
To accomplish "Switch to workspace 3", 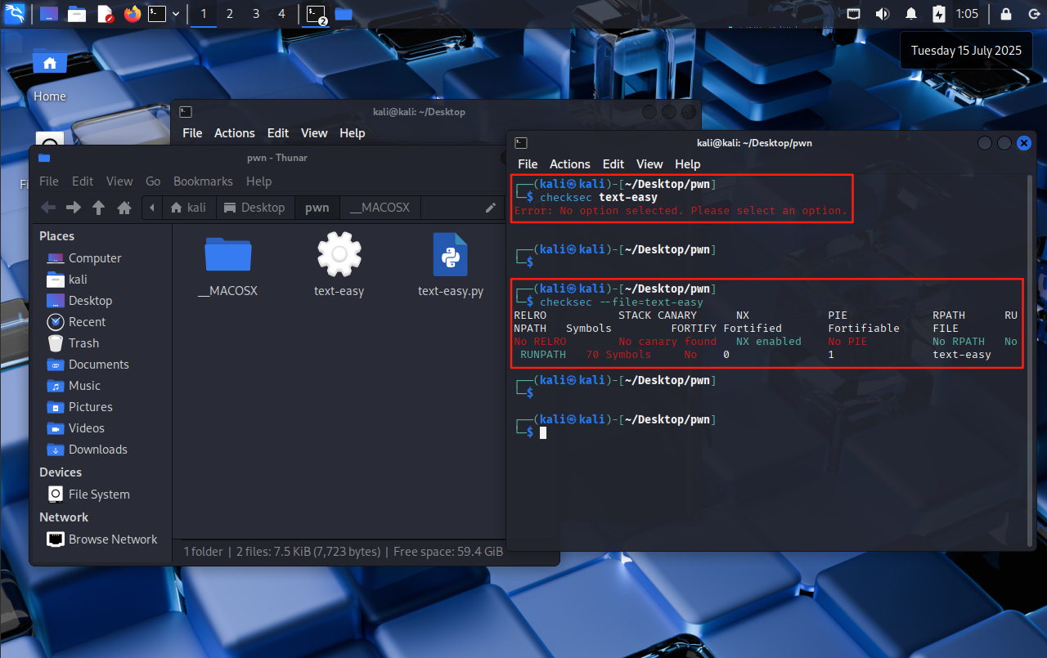I will pyautogui.click(x=256, y=14).
